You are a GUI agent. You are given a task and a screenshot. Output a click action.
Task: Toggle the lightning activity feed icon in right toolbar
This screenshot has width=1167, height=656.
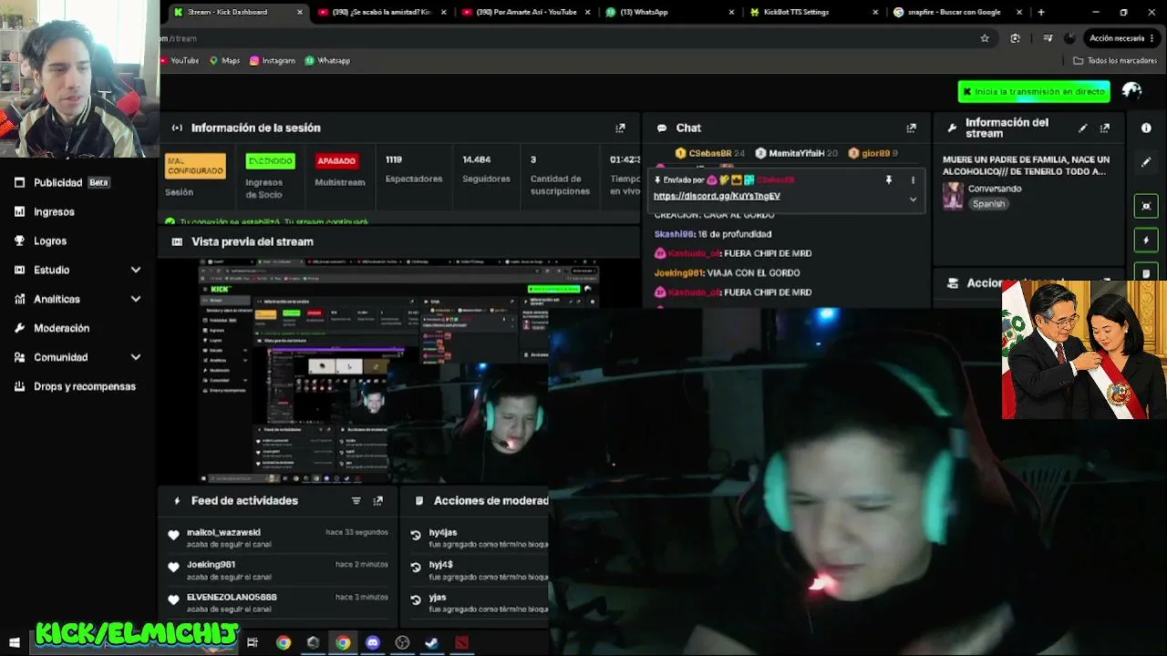(x=1147, y=241)
